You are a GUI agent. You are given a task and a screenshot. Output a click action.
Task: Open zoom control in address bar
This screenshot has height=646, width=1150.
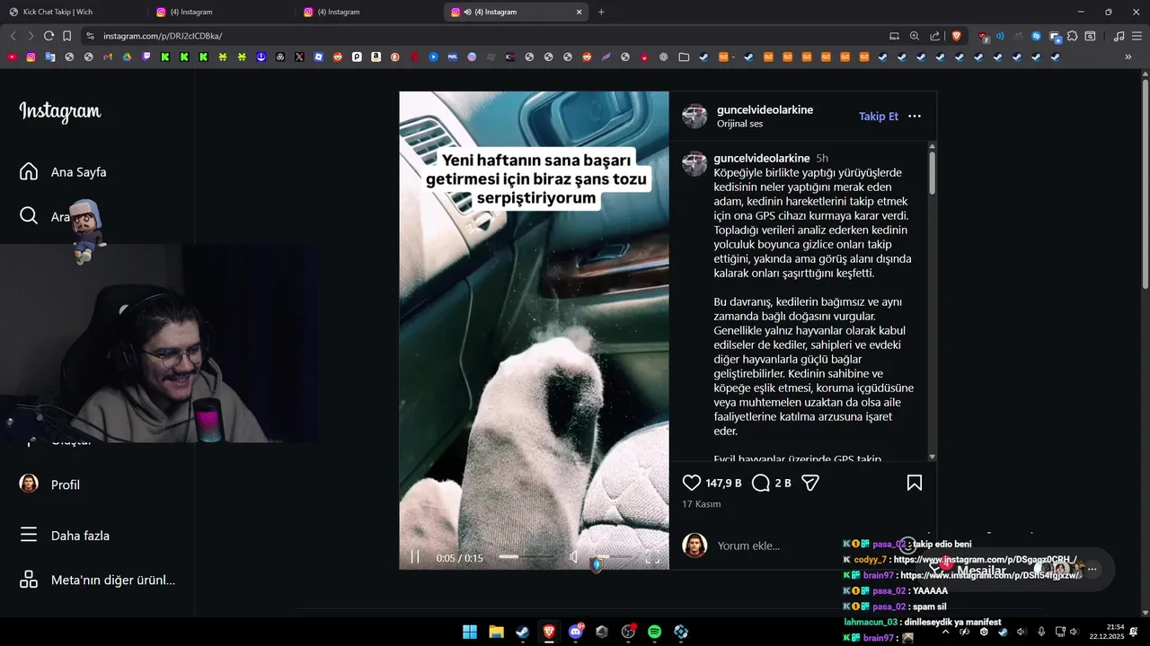pyautogui.click(x=915, y=36)
